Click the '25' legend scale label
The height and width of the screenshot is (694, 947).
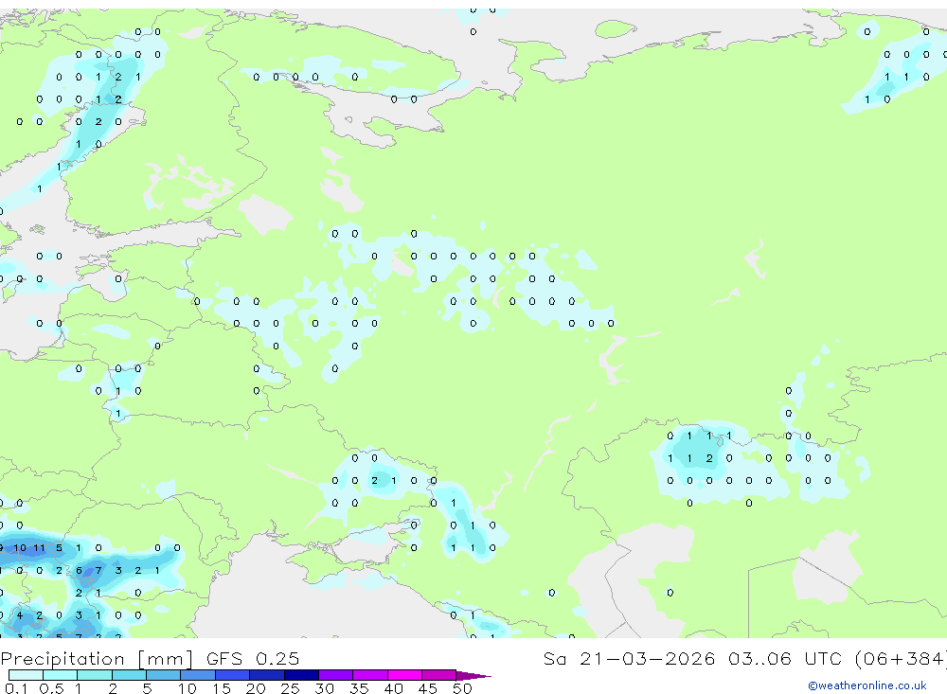point(291,688)
